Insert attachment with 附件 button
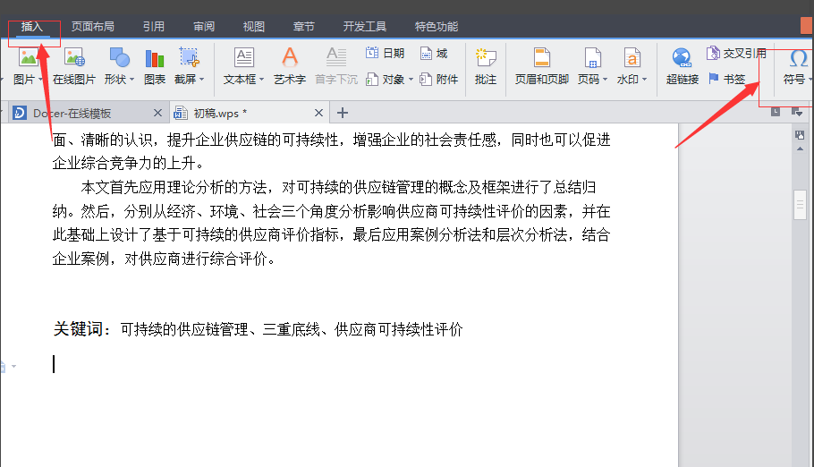Image resolution: width=814 pixels, height=467 pixels. click(x=439, y=80)
